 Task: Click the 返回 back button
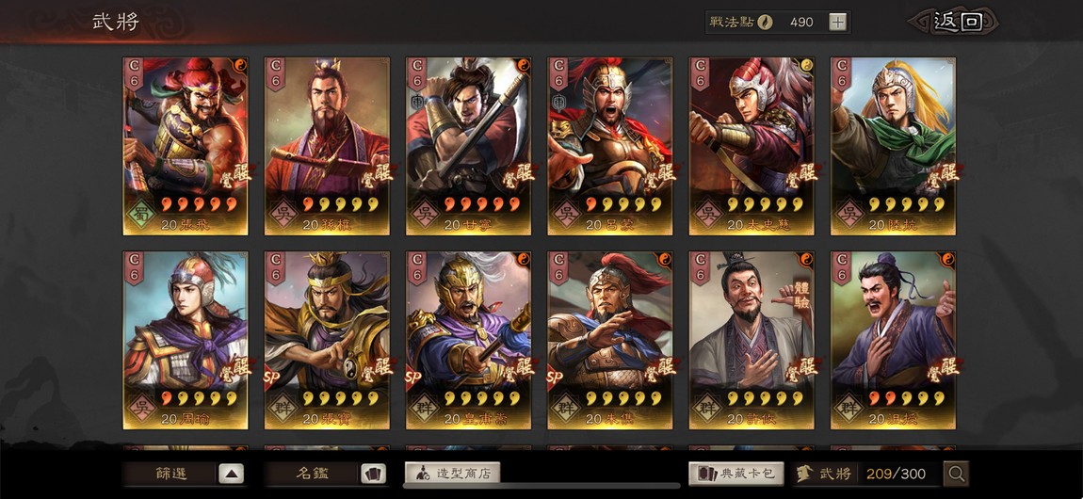(x=954, y=22)
